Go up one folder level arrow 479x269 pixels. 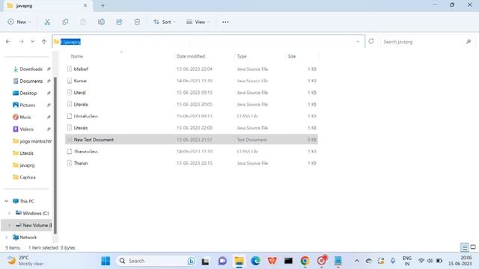click(44, 42)
